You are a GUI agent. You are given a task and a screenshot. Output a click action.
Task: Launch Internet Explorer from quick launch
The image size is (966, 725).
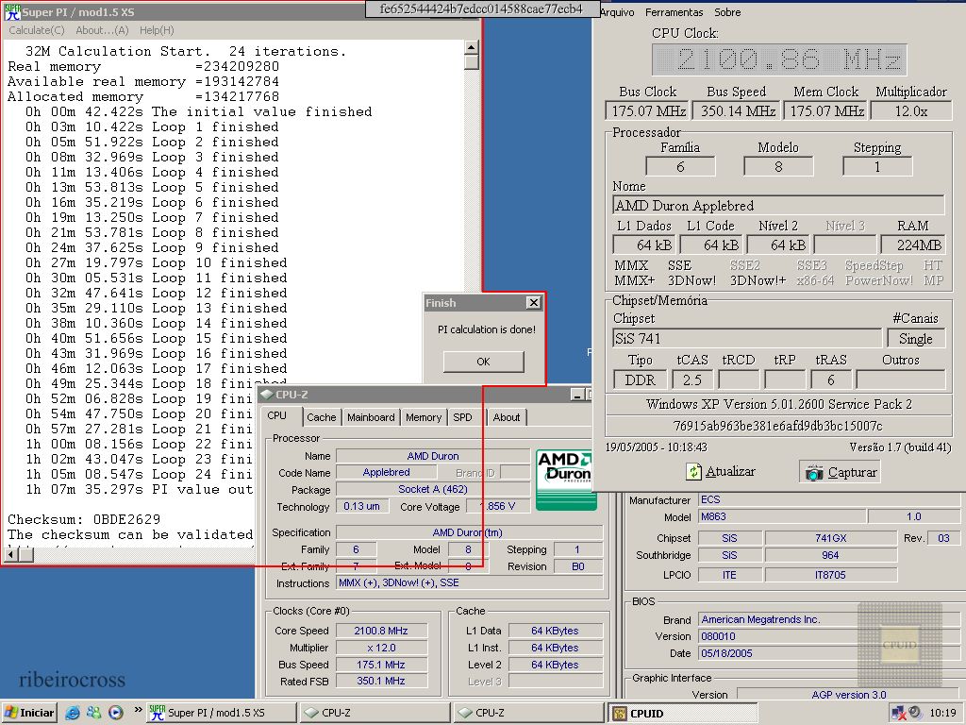[72, 713]
